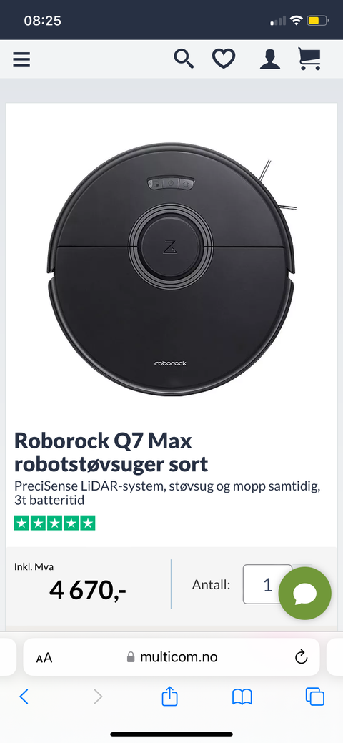The height and width of the screenshot is (743, 343).
Task: Open the five-star rating reviews
Action: (x=55, y=523)
